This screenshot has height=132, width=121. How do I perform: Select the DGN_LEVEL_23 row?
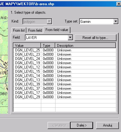65,54
